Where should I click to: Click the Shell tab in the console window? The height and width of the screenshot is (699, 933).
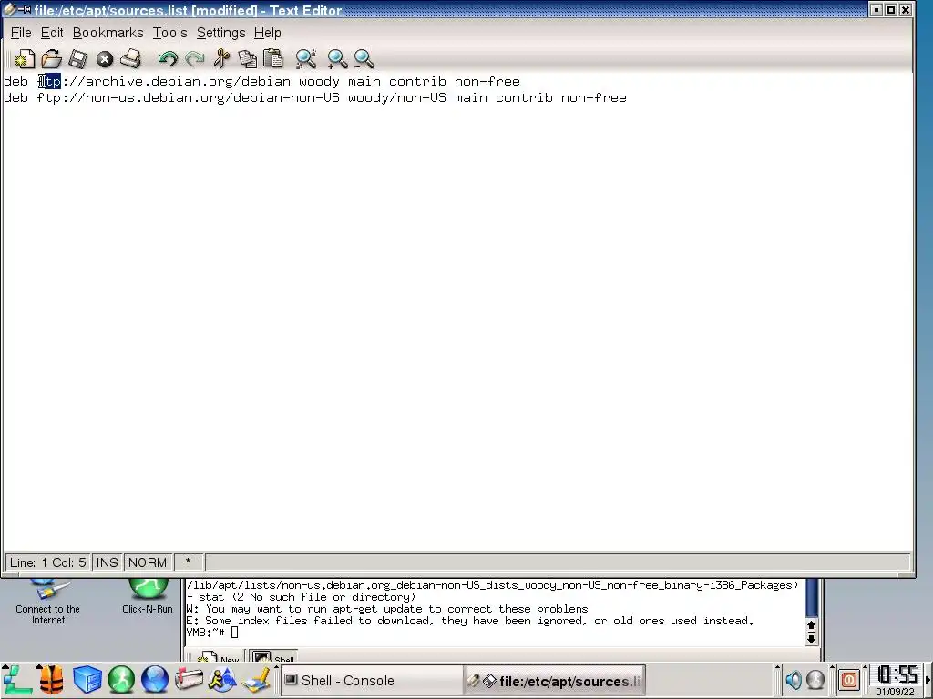tap(273, 657)
